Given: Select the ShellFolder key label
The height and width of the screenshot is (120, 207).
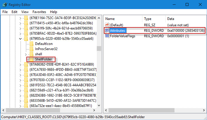Looking at the screenshot, I should pos(43,59).
